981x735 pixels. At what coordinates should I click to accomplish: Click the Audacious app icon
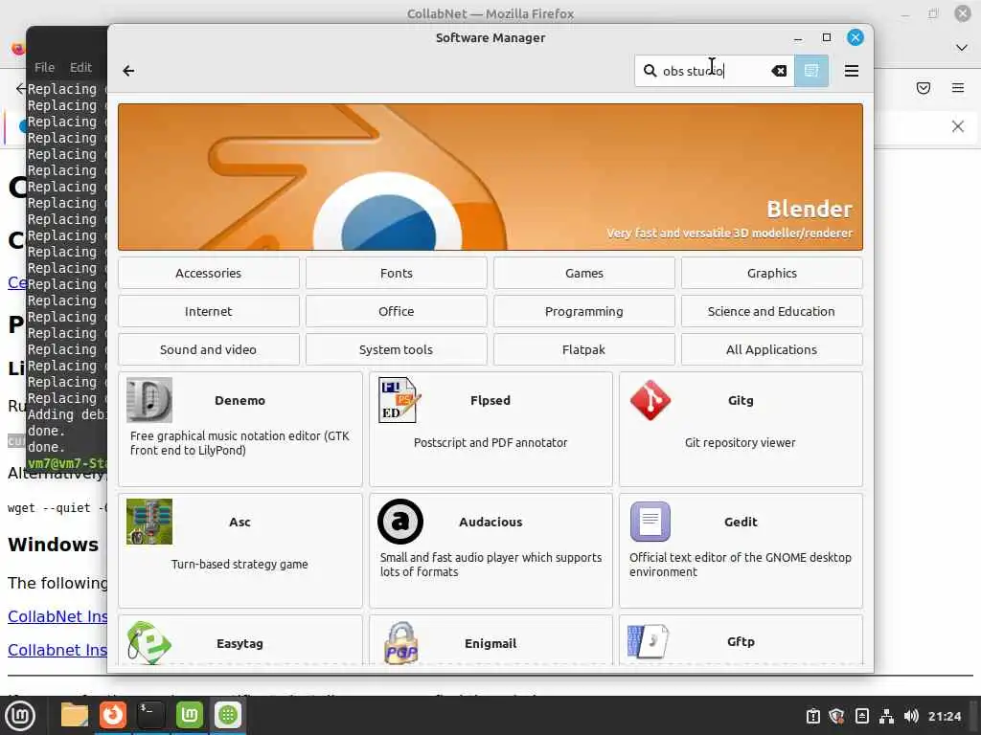coord(399,522)
